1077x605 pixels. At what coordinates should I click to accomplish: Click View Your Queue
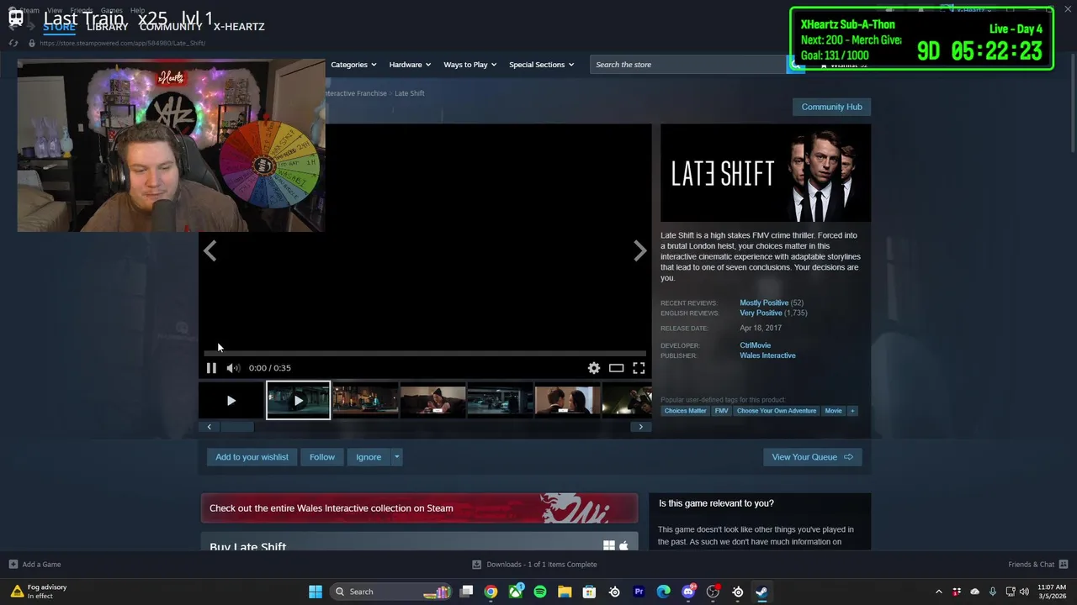(813, 457)
